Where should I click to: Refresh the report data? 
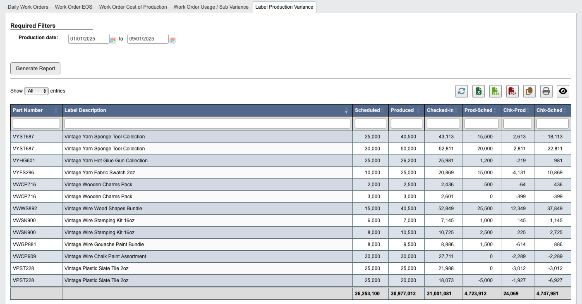pyautogui.click(x=462, y=91)
